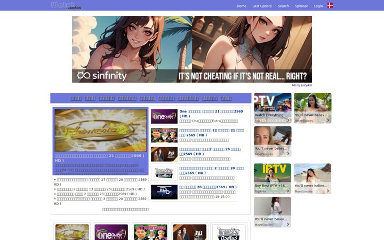Open the Search nav link

point(283,6)
